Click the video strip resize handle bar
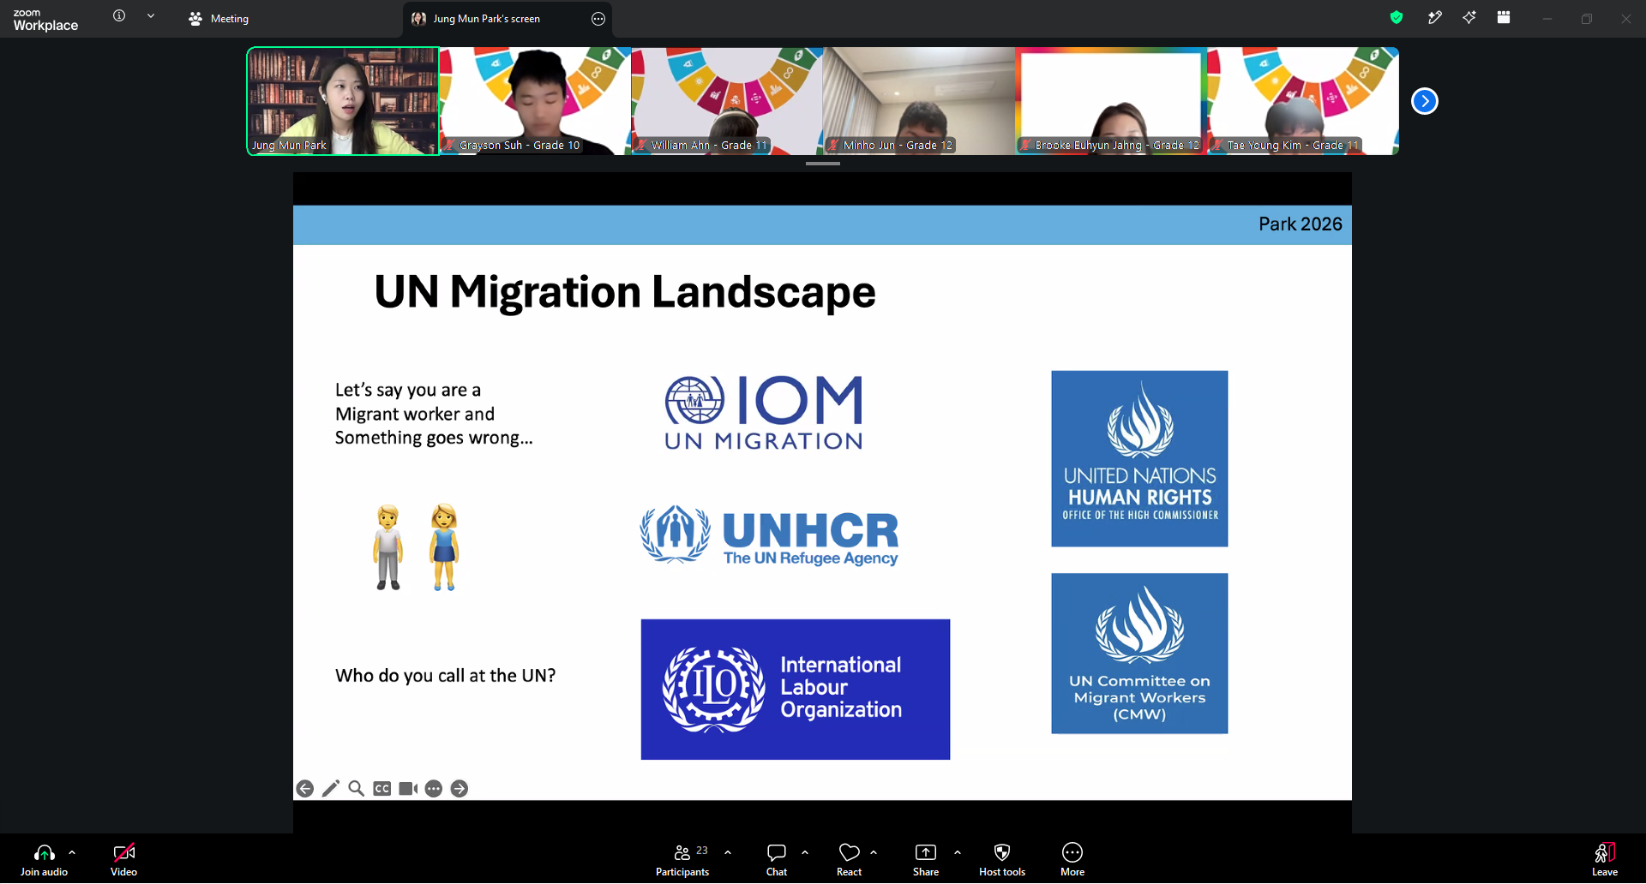The image size is (1646, 884). 823,163
